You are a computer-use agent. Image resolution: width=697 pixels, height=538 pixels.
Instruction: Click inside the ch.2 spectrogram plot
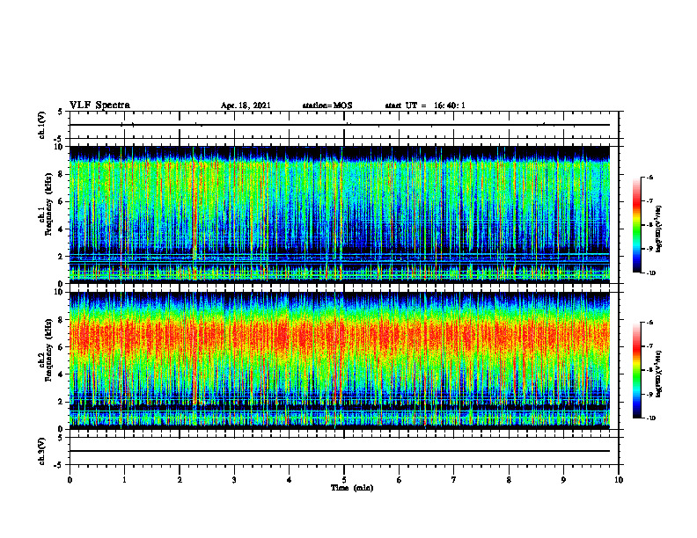(340, 360)
